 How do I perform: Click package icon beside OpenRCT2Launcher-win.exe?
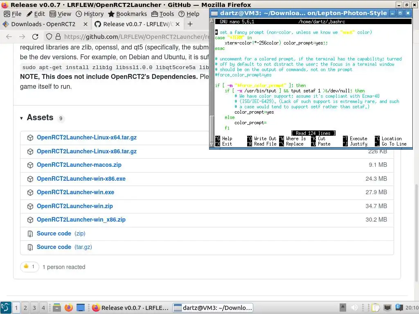coord(30,192)
